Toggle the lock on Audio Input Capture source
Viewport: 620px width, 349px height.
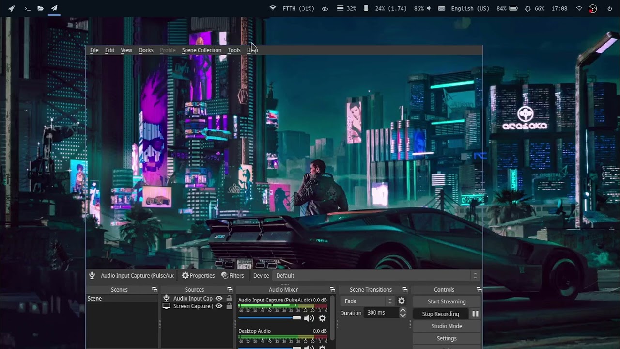(x=229, y=299)
